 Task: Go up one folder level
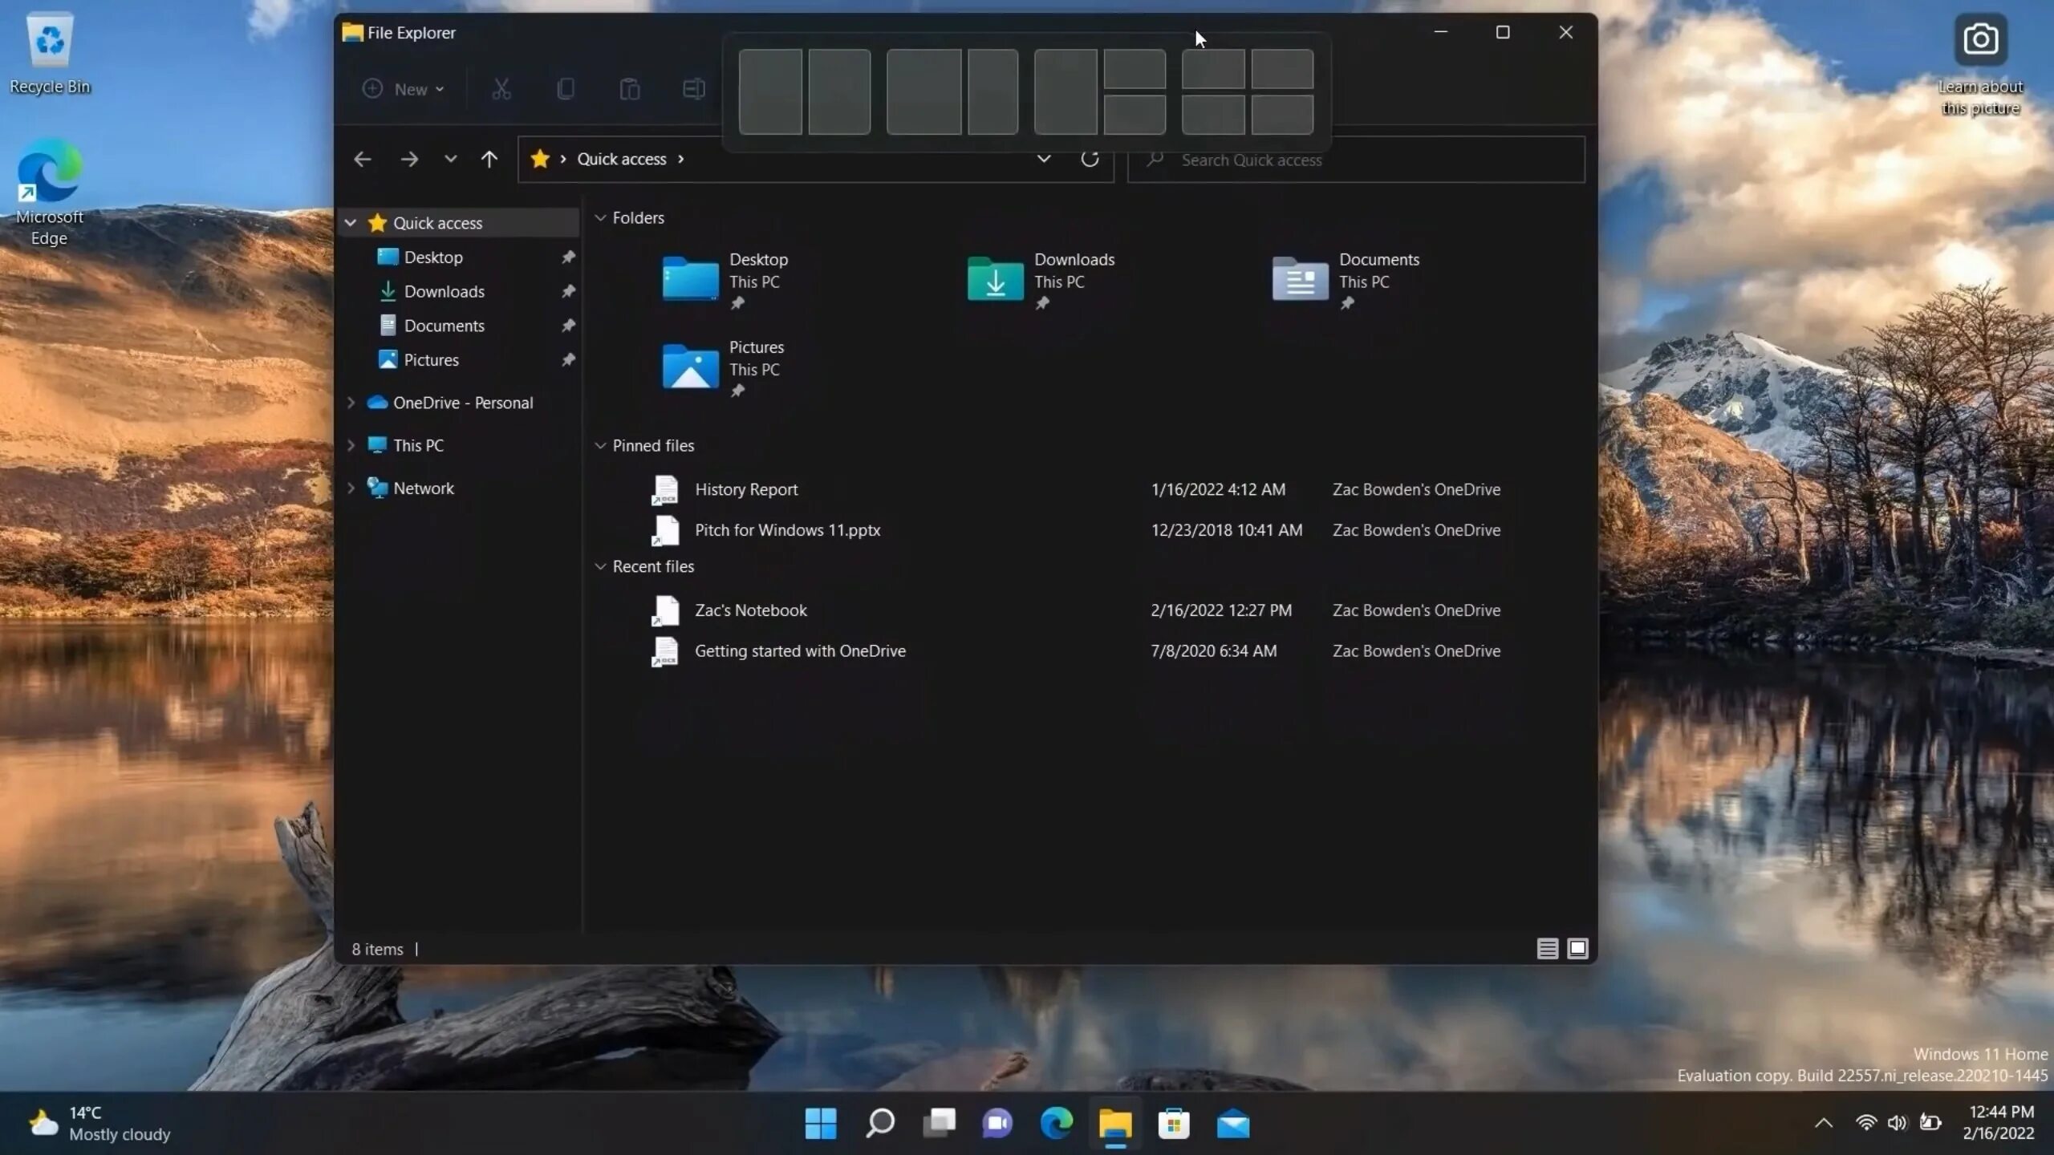(489, 159)
